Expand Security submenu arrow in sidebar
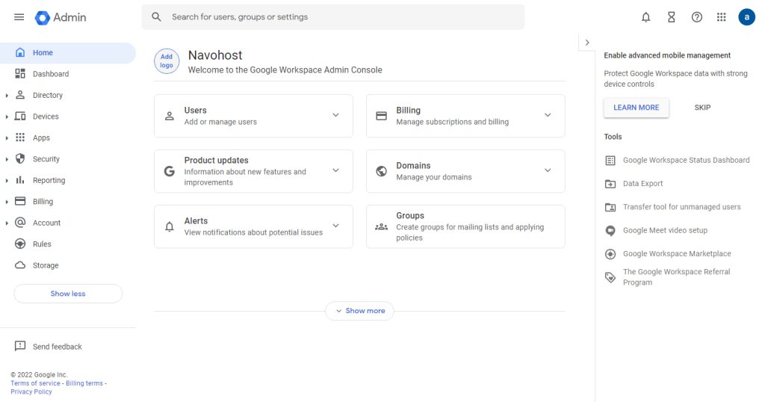This screenshot has width=765, height=402. (x=7, y=160)
